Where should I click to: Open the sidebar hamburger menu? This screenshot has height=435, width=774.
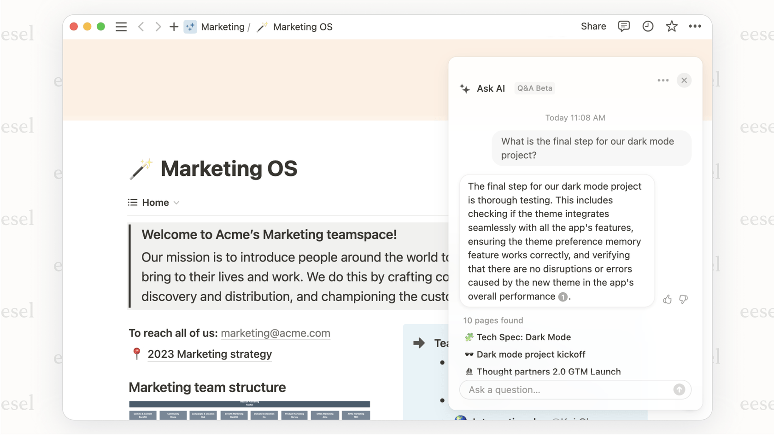121,26
